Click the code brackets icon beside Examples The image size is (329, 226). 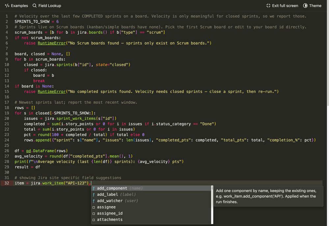(7, 6)
